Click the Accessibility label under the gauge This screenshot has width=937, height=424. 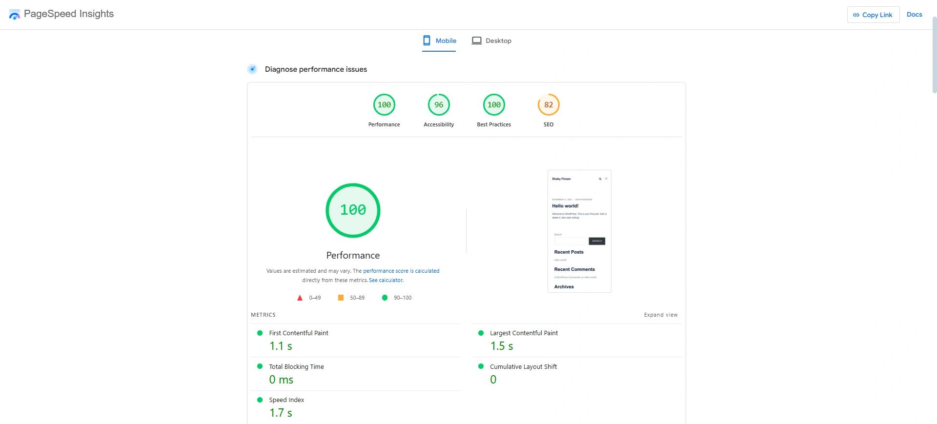pyautogui.click(x=439, y=124)
